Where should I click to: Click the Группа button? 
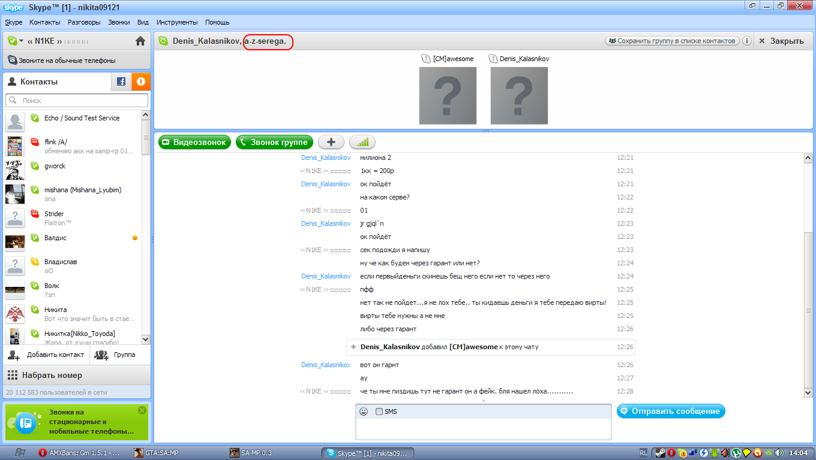click(x=120, y=355)
